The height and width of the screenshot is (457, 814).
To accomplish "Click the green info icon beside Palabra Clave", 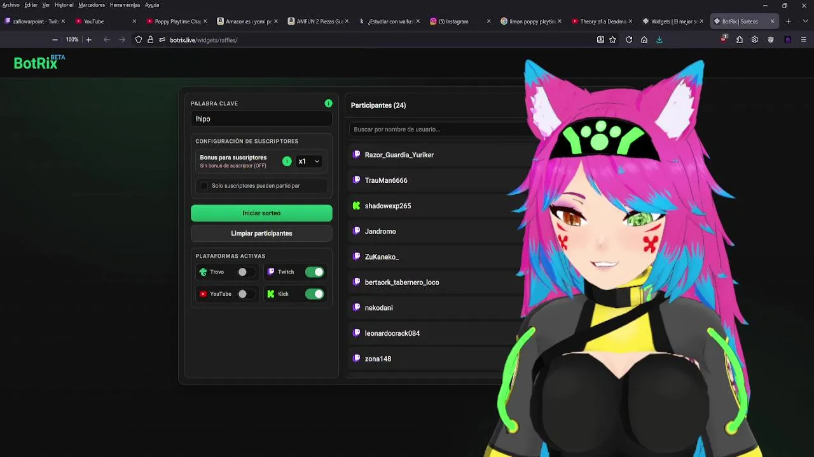I will pos(328,103).
